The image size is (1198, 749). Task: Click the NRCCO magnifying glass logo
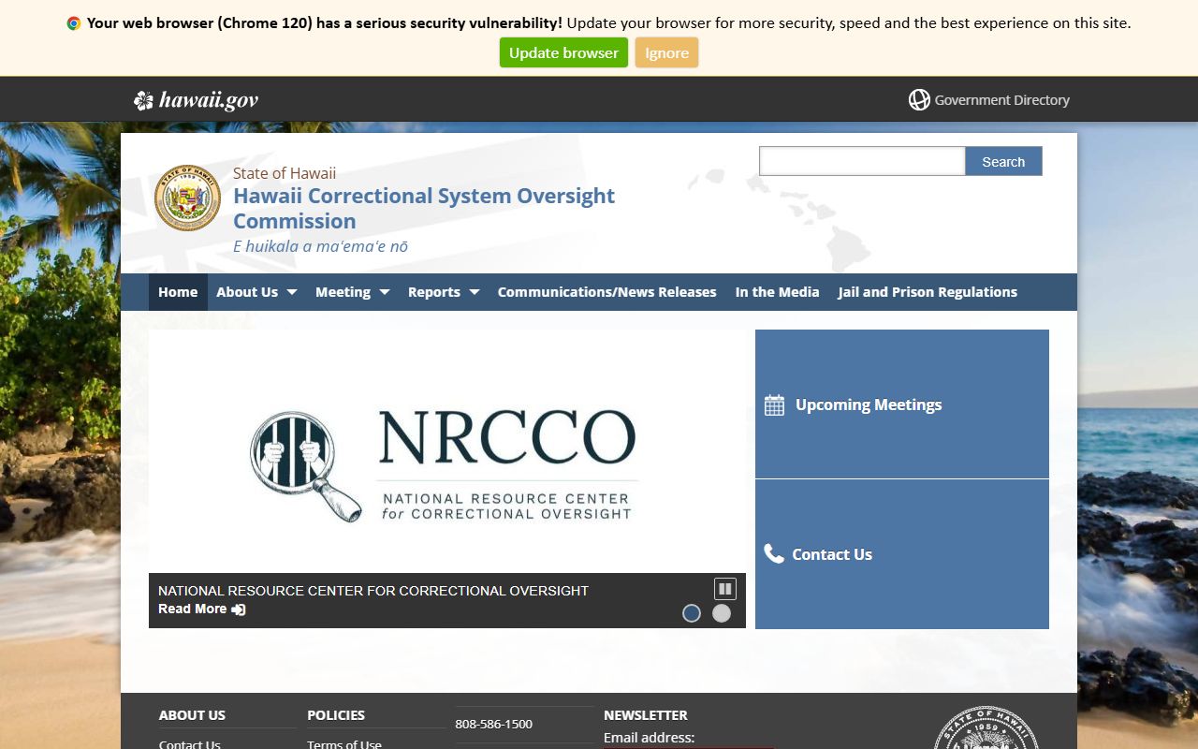(307, 465)
